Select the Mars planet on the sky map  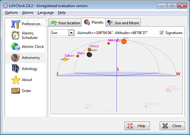(x=78, y=56)
